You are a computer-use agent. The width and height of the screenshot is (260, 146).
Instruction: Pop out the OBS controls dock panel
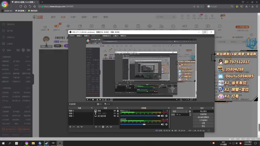coord(213,108)
